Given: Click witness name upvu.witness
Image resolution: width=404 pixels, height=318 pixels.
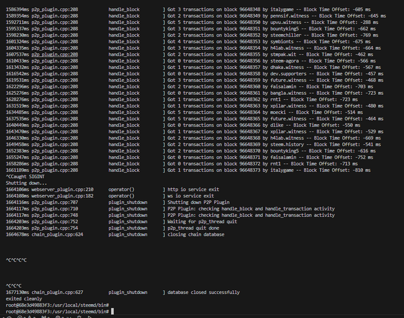Looking at the screenshot, I should pos(285,23).
